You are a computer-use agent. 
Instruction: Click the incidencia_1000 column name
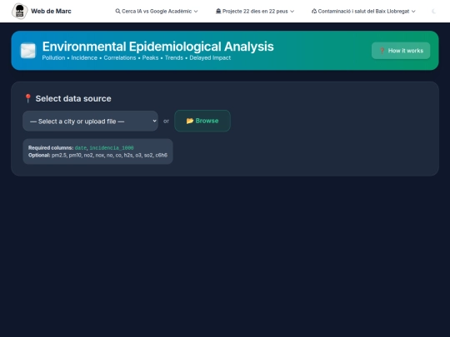point(112,148)
